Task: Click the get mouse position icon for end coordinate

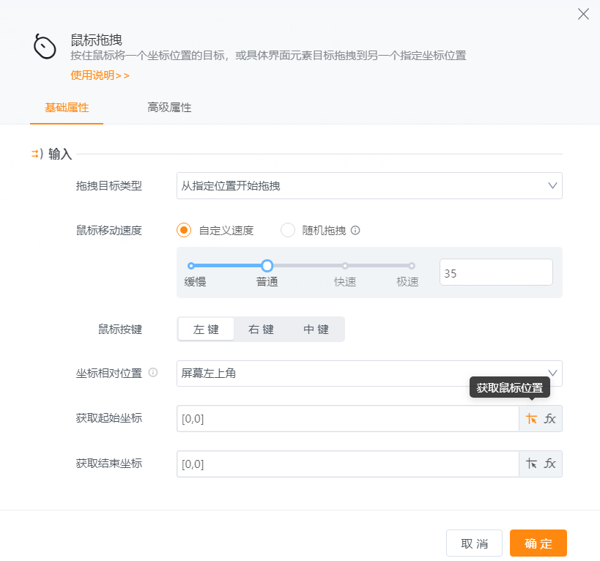Action: pos(531,464)
